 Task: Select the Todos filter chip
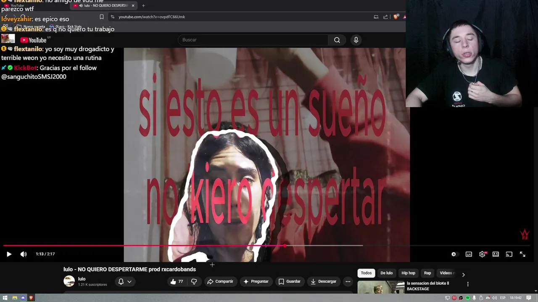coord(366,273)
